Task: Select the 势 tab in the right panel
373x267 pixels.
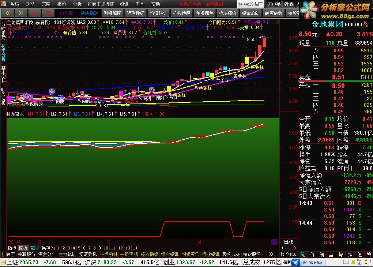Action: pyautogui.click(x=340, y=254)
